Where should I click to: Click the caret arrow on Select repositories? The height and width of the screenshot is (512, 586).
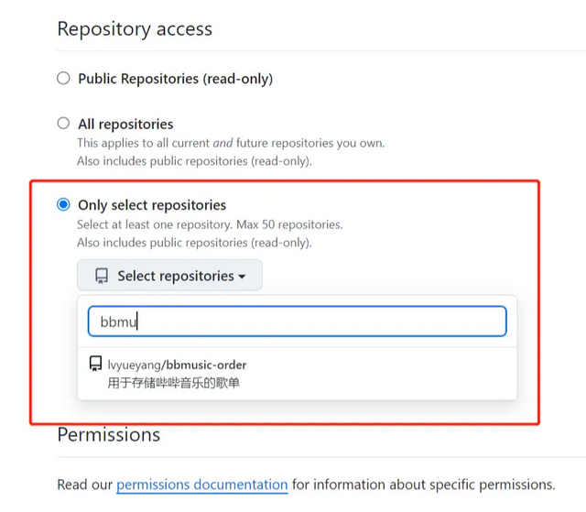242,277
